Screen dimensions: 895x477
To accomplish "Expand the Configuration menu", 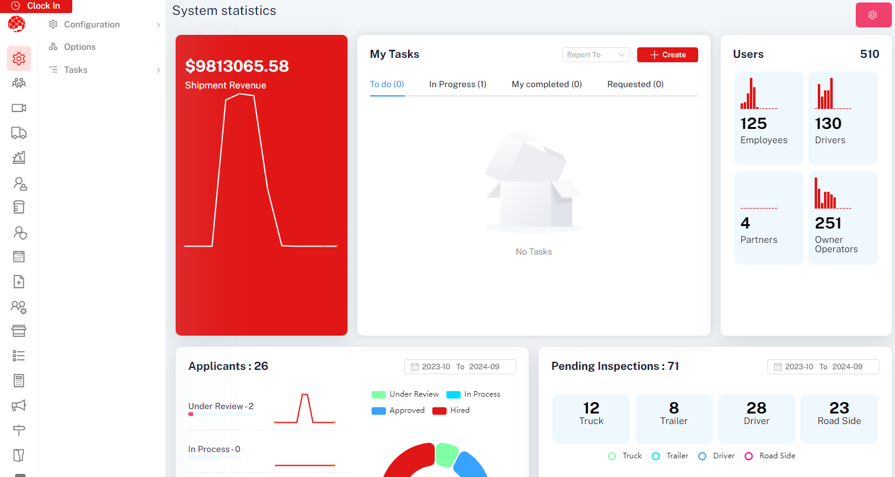I will (x=104, y=24).
